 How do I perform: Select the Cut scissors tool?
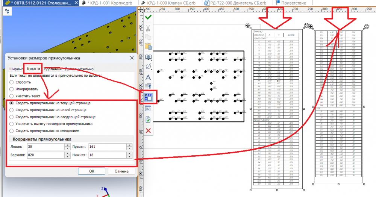pos(148,28)
